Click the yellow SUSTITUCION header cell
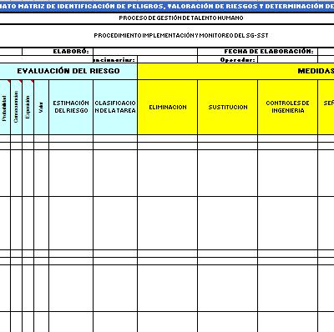The image size is (334, 332). point(228,107)
